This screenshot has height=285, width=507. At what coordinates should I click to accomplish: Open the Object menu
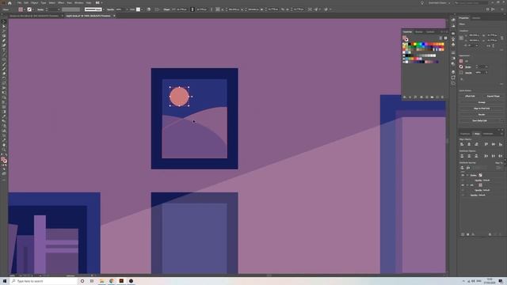35,2
